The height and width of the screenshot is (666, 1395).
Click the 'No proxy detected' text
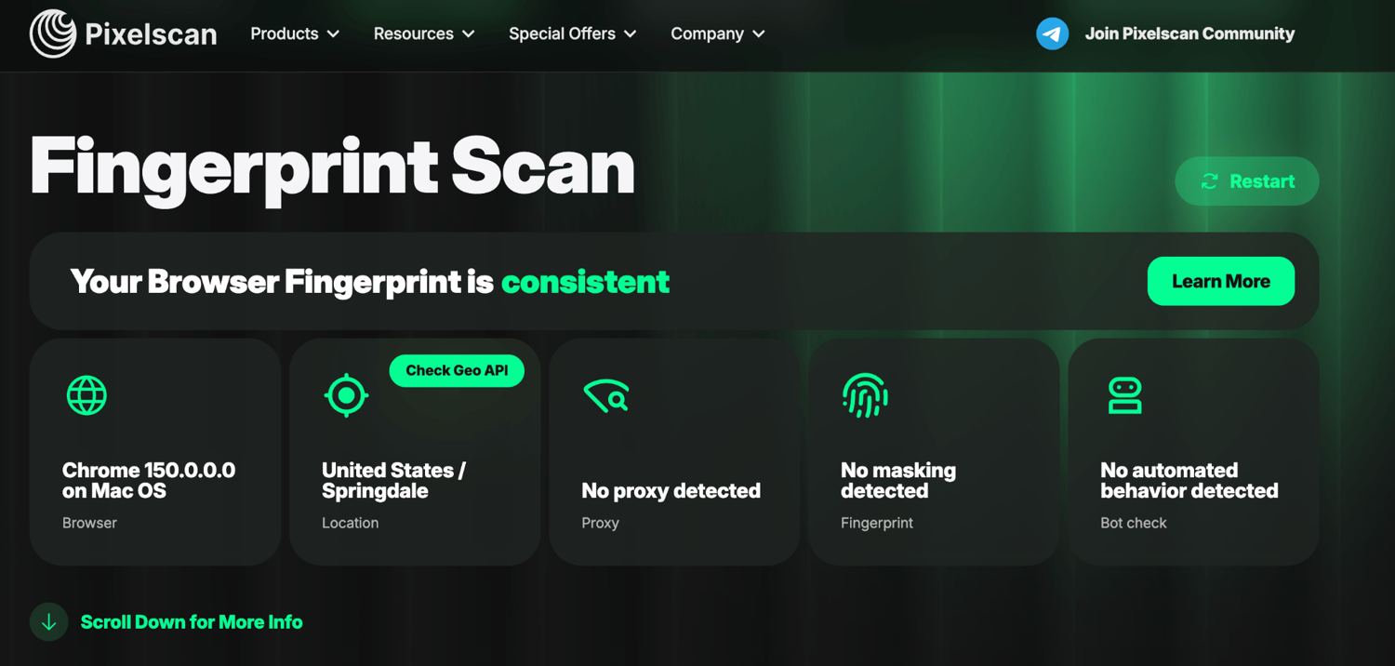671,490
